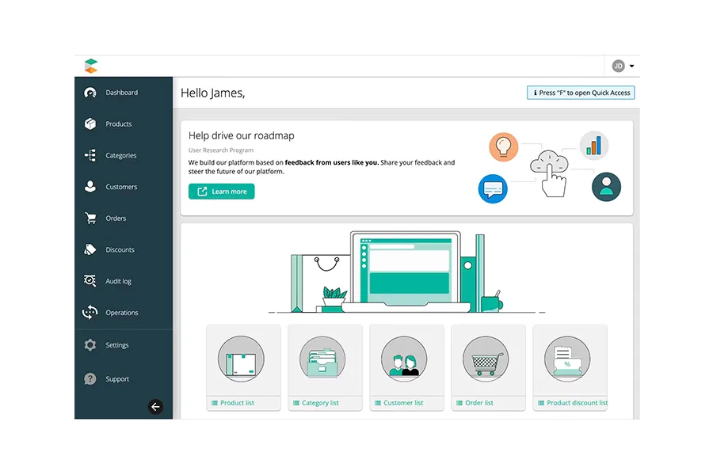The image size is (713, 475).
Task: Click the Learn more button
Action: (x=222, y=192)
